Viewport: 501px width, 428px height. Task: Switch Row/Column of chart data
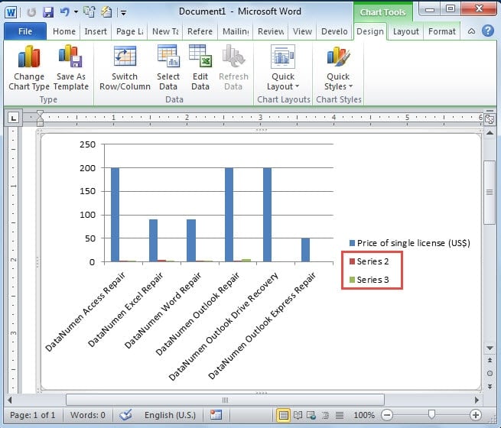click(125, 58)
